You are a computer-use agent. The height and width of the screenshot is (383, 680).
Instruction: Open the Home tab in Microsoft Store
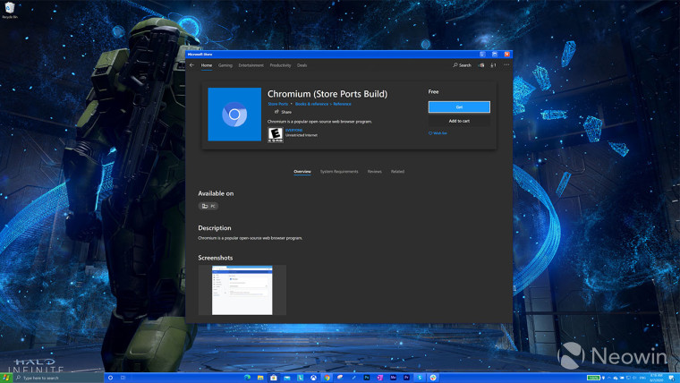click(207, 65)
